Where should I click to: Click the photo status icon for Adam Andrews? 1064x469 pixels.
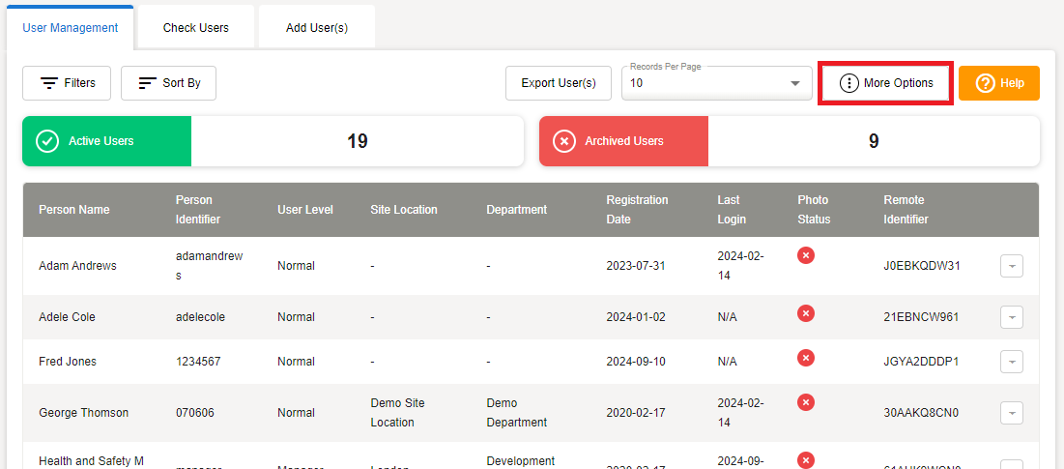pyautogui.click(x=806, y=255)
